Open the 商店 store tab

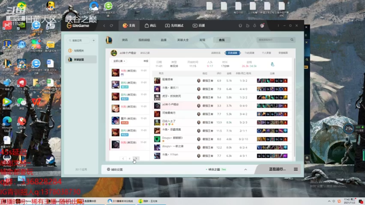[151, 26]
